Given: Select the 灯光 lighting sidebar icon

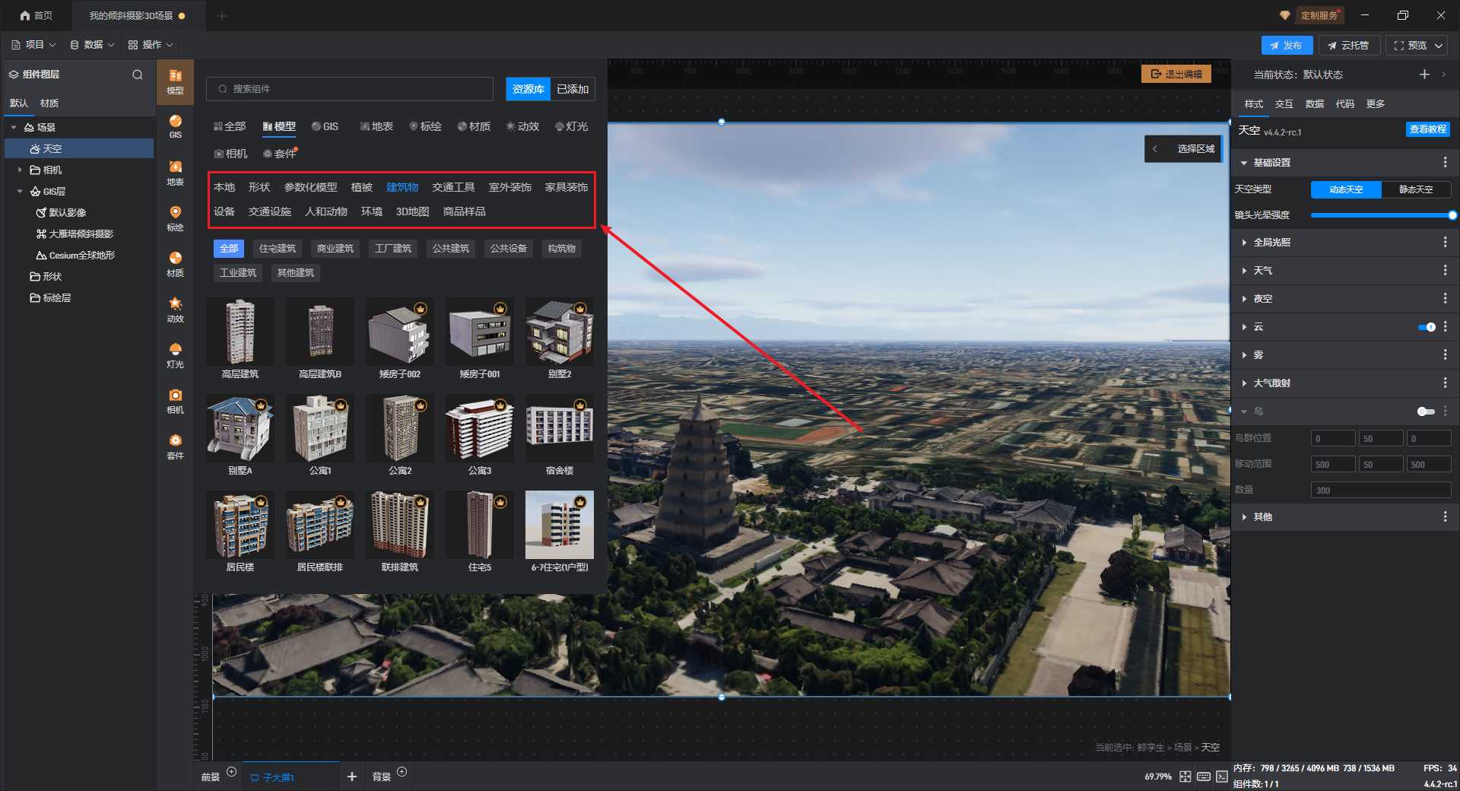Looking at the screenshot, I should (x=175, y=354).
